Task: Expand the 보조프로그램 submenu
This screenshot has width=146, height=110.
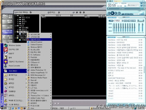Action: (39, 34)
